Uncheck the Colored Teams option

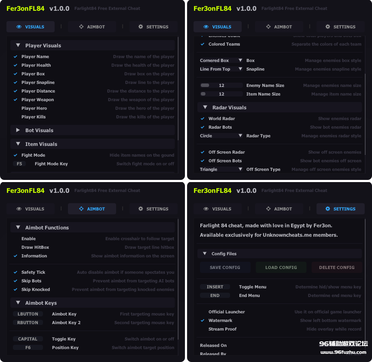point(203,44)
